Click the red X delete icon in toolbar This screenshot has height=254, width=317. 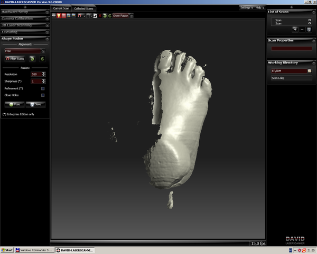point(99,16)
